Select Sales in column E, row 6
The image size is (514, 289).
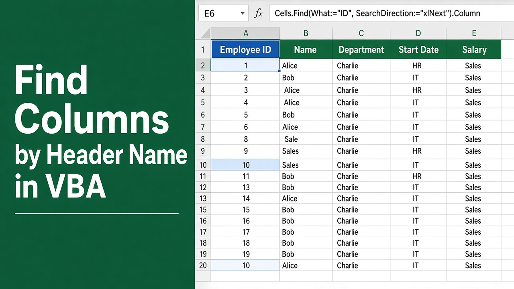tap(474, 115)
